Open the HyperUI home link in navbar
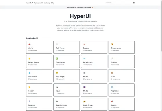This screenshot has height=111, width=162. 29,3
